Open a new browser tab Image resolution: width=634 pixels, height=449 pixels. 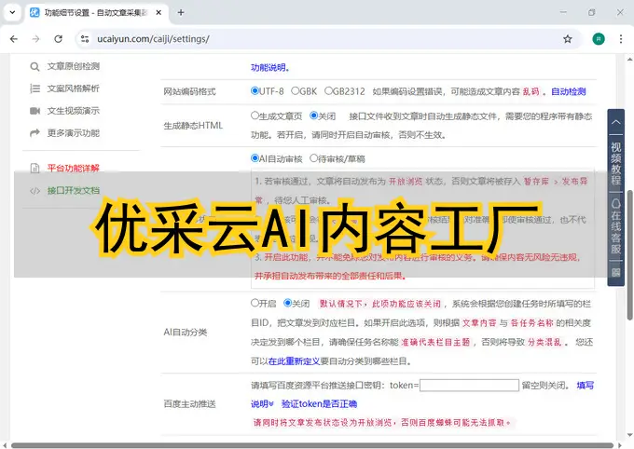pos(181,12)
